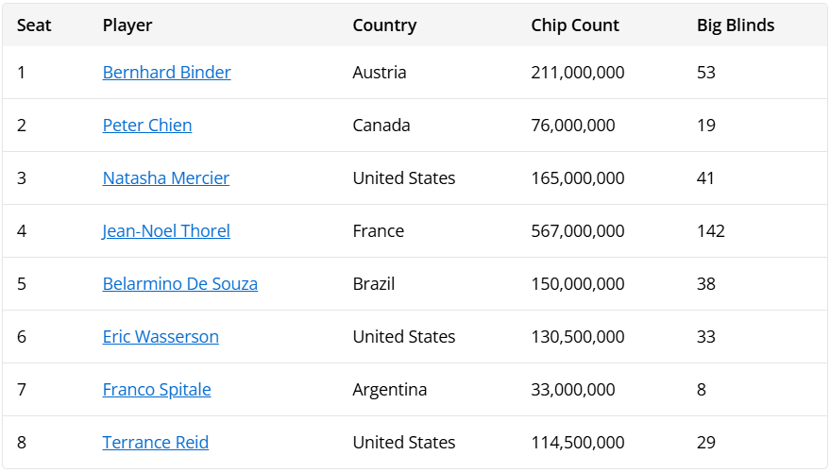Open Natasha Mercier's player page
The width and height of the screenshot is (830, 472).
pos(166,178)
